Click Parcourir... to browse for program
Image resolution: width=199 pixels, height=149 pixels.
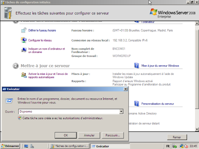point(113,135)
